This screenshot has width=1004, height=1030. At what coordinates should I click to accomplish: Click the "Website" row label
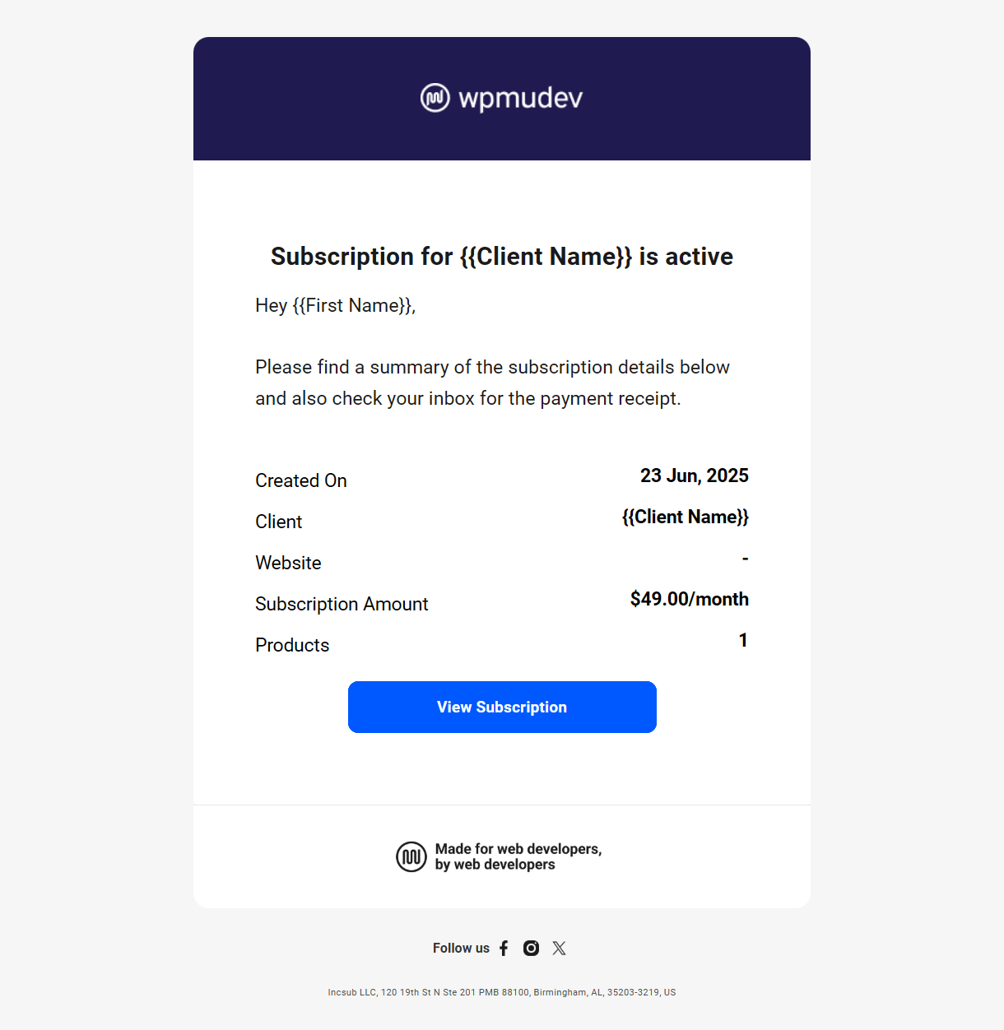288,564
